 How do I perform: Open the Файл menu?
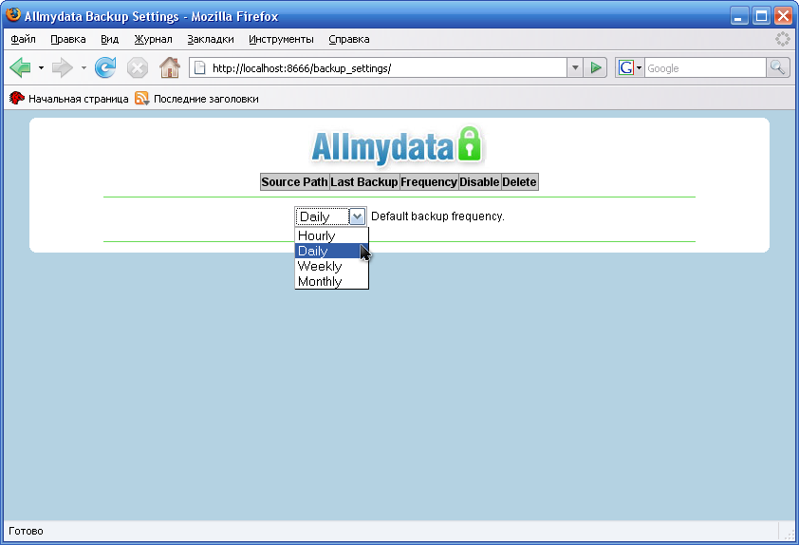[23, 39]
